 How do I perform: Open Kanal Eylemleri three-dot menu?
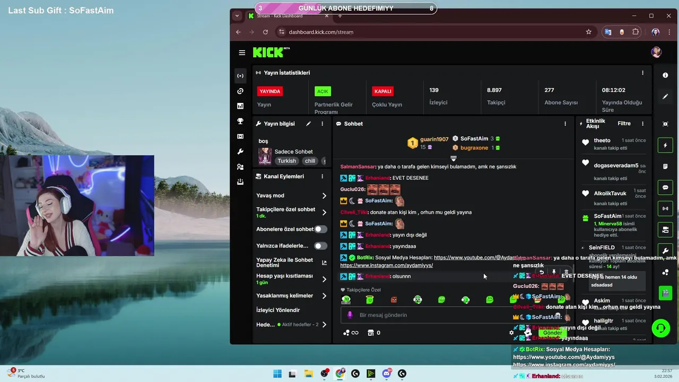pyautogui.click(x=322, y=176)
